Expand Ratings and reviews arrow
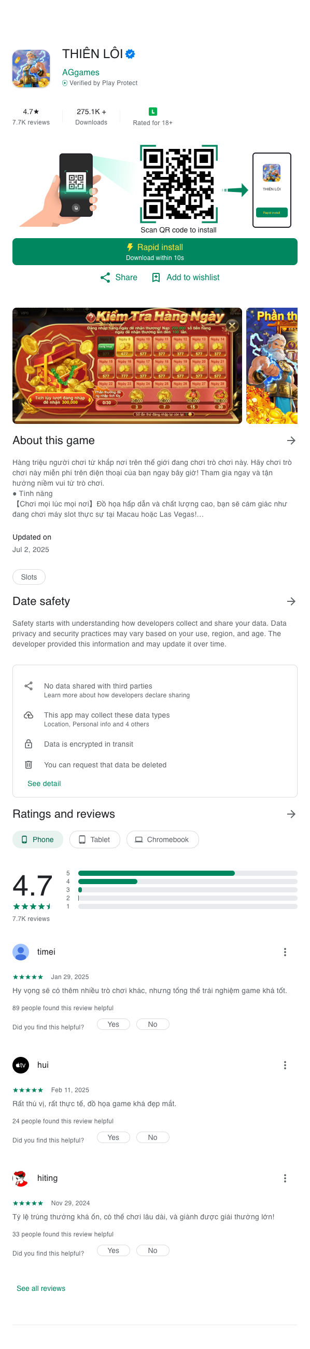310x1349 pixels. (x=291, y=814)
